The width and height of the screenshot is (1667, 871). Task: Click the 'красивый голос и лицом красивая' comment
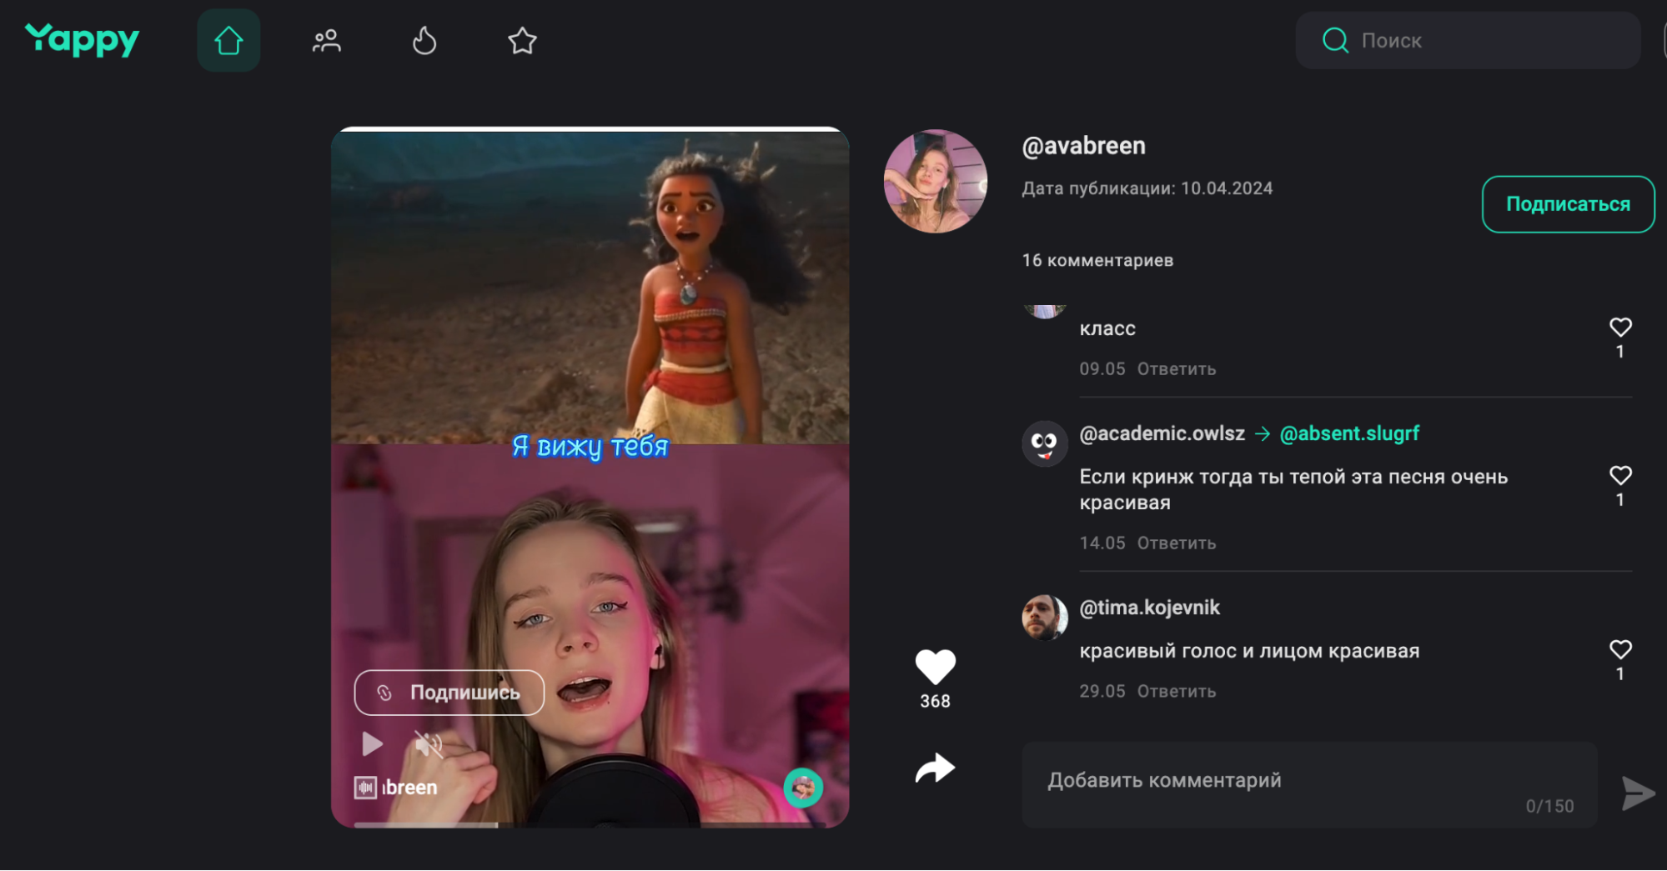pyautogui.click(x=1249, y=651)
